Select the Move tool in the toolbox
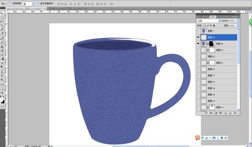This screenshot has height=147, width=252. point(2,14)
